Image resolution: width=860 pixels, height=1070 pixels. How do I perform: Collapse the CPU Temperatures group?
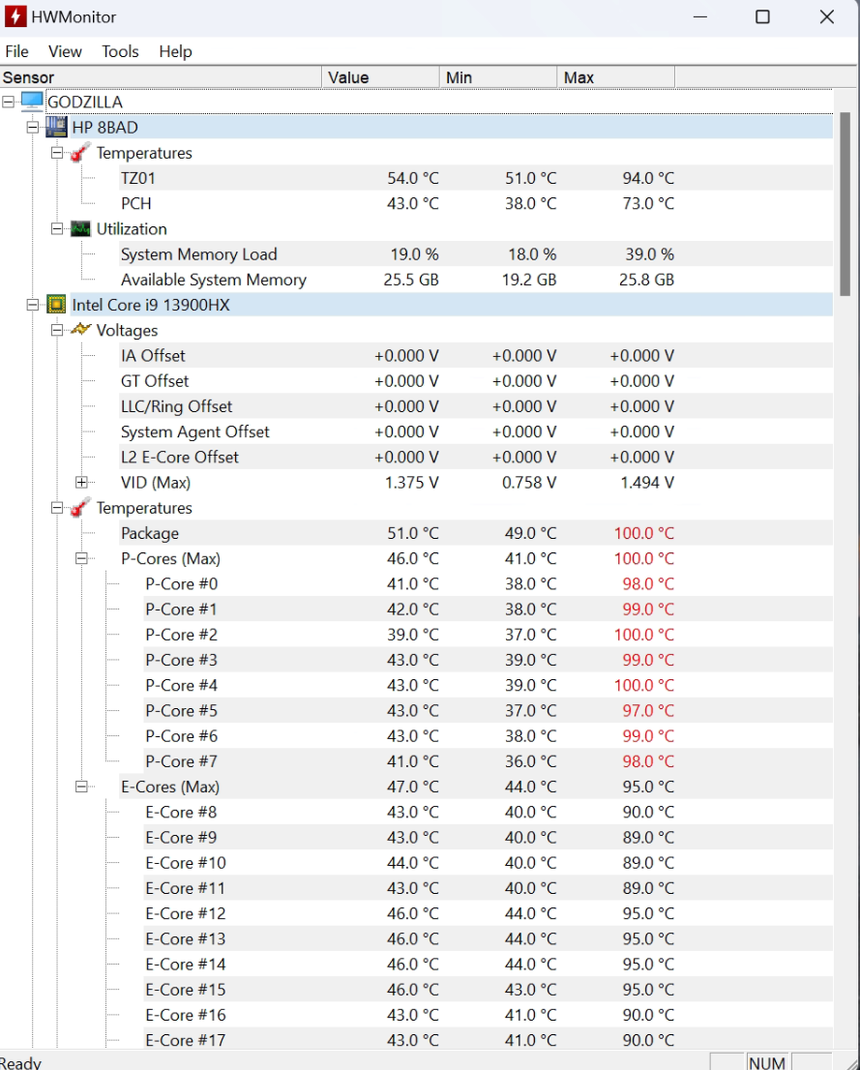(x=57, y=508)
